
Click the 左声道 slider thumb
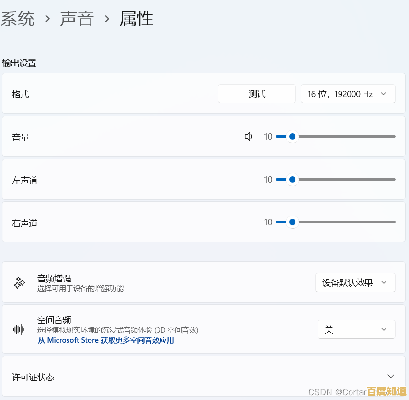tap(292, 179)
